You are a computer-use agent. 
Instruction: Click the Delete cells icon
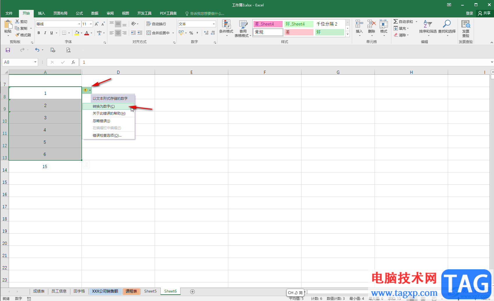pos(372,24)
